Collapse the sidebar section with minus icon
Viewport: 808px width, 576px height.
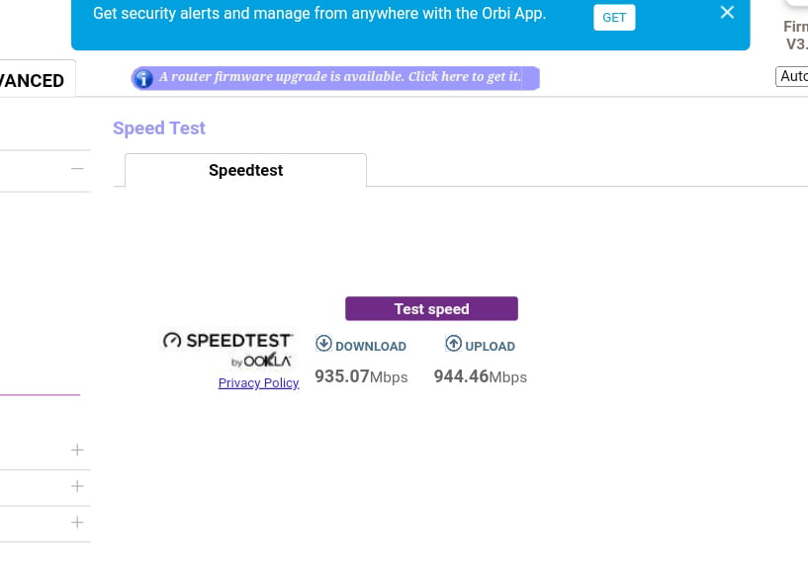coord(77,169)
